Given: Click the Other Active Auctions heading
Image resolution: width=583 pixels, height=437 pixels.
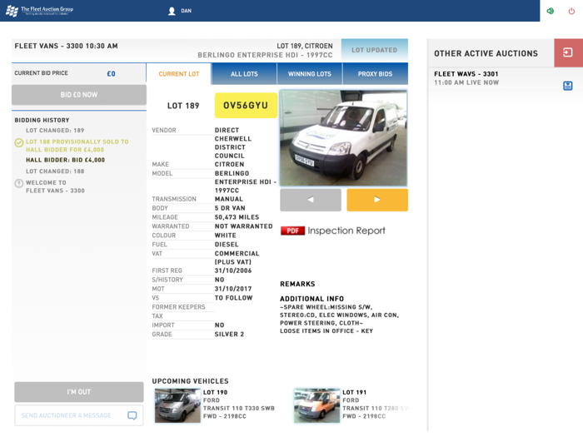Looking at the screenshot, I should (x=486, y=53).
